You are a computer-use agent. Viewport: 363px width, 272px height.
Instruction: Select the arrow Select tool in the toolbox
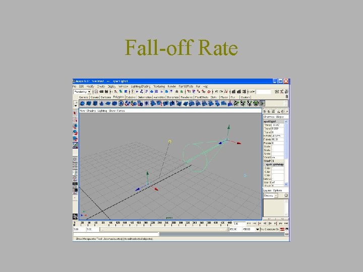click(75, 113)
